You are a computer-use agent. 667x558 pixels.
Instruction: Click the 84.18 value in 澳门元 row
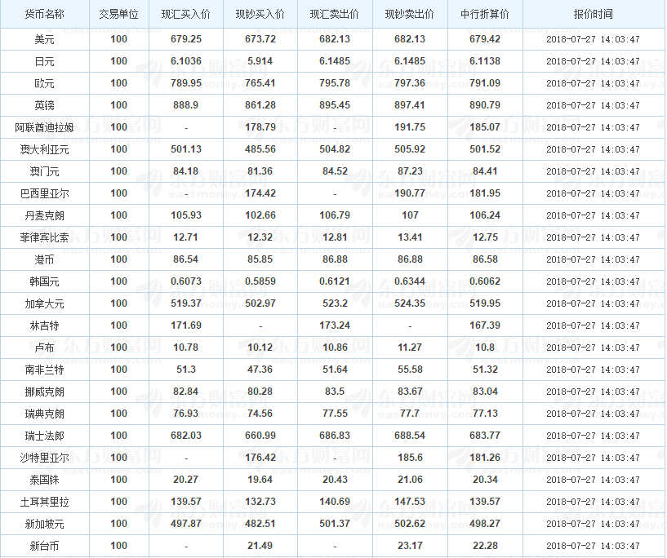pos(186,171)
